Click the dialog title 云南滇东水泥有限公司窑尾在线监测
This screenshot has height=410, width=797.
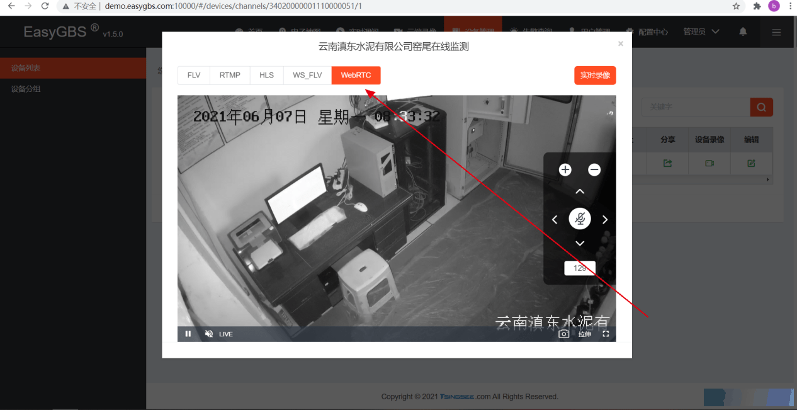pyautogui.click(x=394, y=47)
